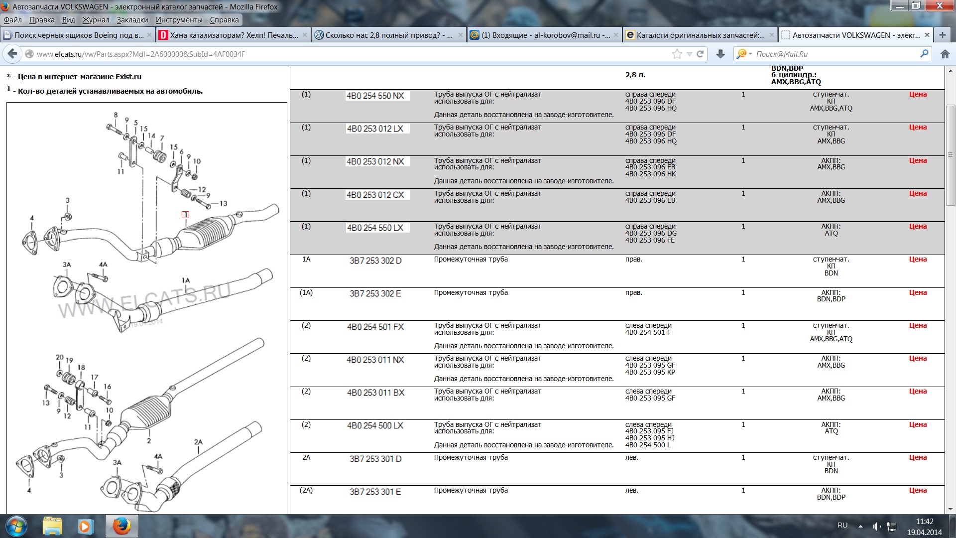The image size is (956, 538).
Task: Switch to the Входящие mail tab
Action: click(545, 35)
